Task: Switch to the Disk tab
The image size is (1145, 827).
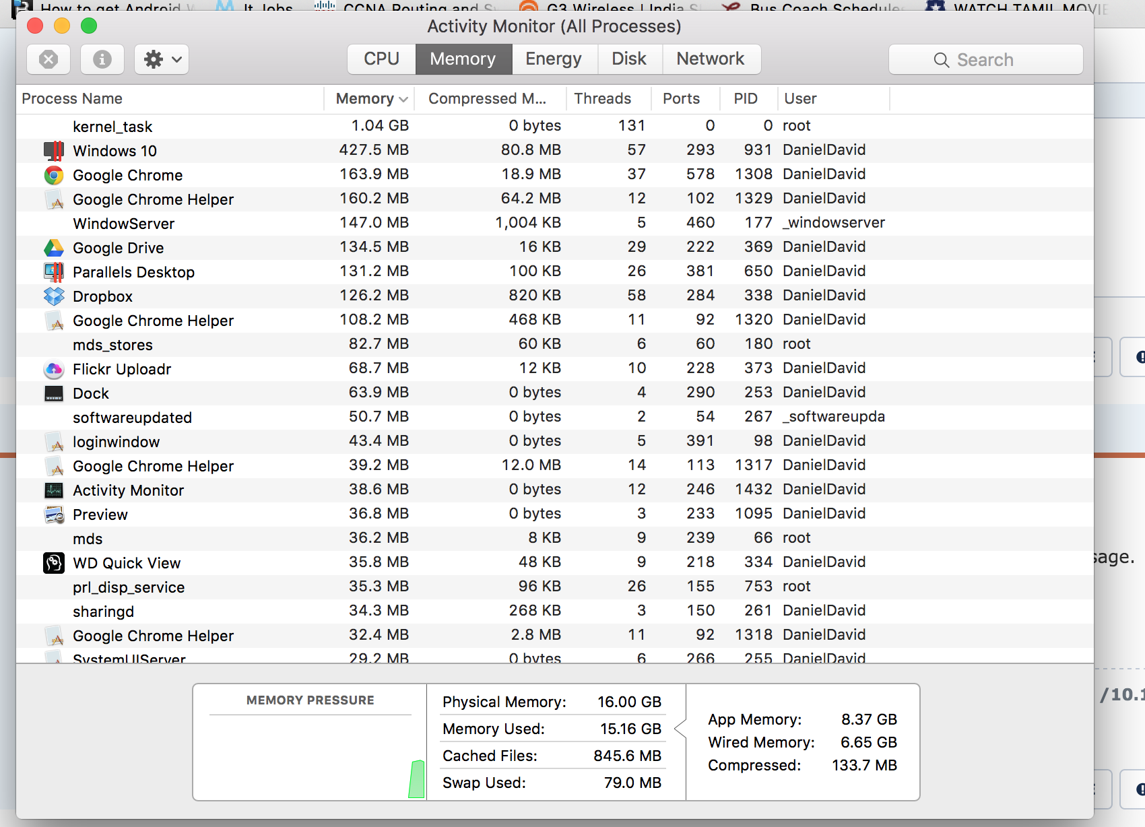Action: (629, 59)
